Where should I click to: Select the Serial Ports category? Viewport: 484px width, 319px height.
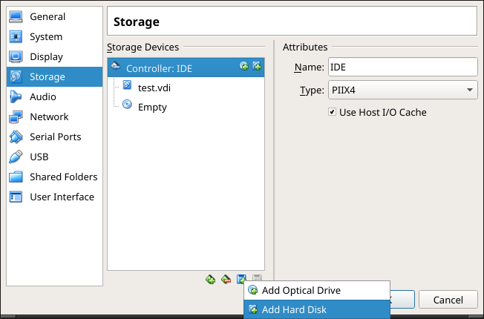(x=55, y=137)
